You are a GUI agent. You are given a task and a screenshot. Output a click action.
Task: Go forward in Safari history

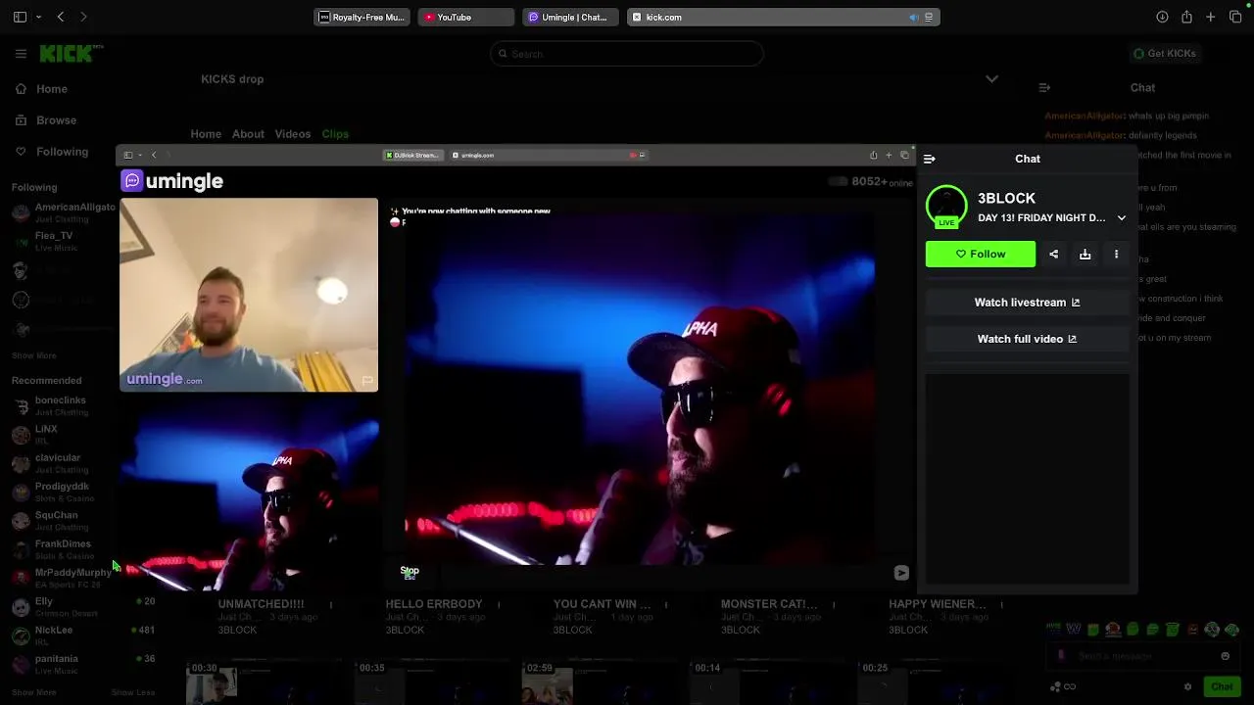coord(83,17)
